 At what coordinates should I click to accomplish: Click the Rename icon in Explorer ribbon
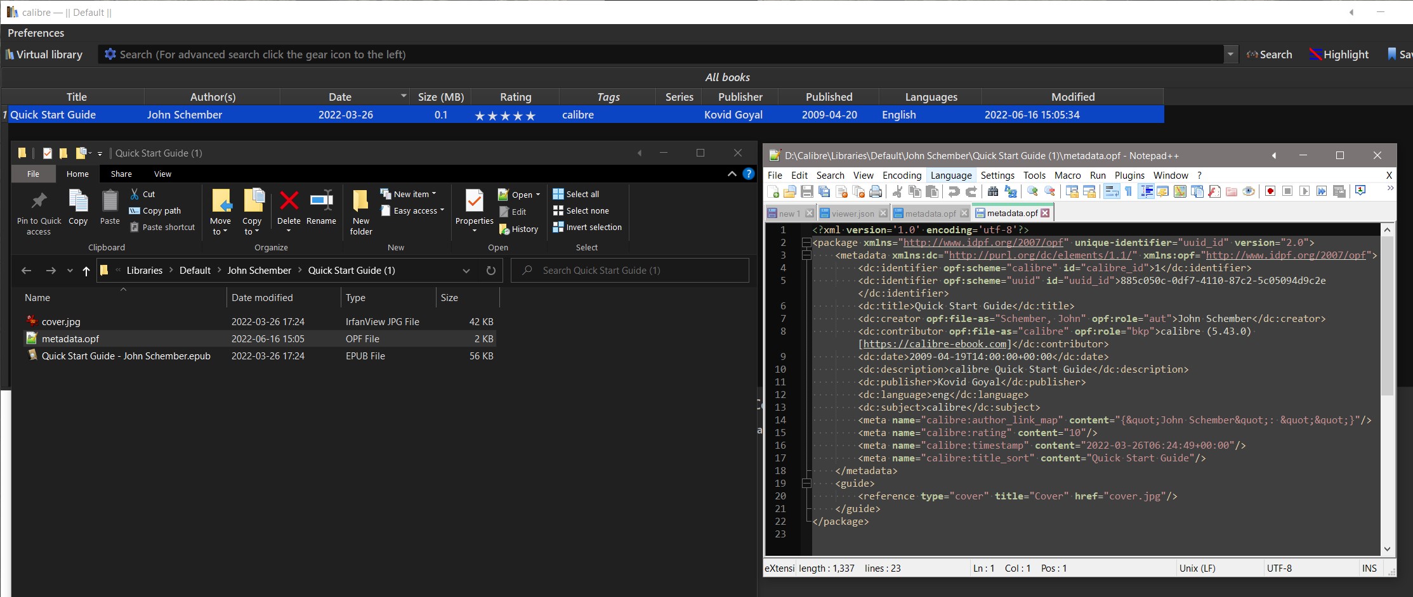click(321, 202)
